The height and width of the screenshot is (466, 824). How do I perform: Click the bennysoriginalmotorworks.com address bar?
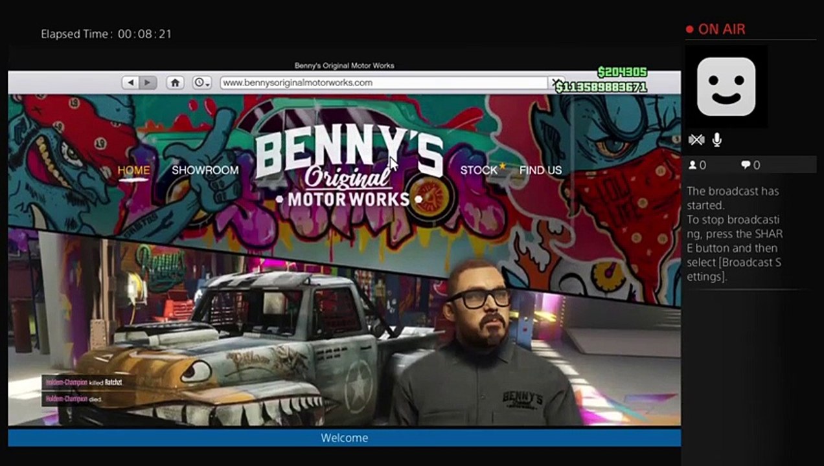click(x=384, y=83)
